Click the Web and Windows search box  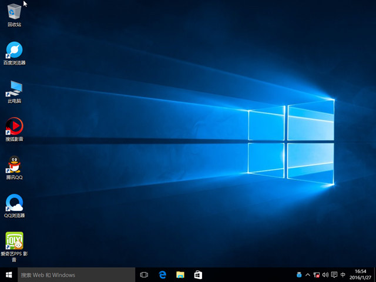pos(76,274)
